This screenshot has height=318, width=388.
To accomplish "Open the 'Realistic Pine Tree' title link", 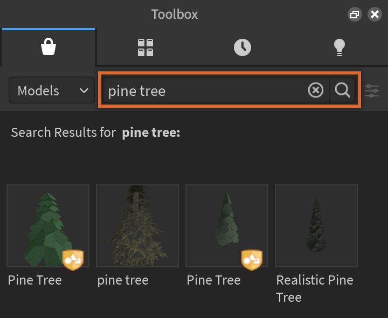I will 314,288.
